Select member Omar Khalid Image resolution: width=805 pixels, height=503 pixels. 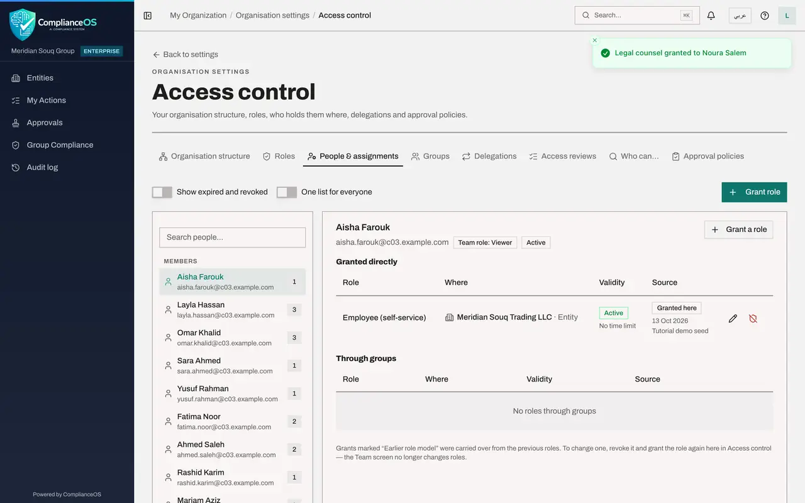(x=233, y=338)
